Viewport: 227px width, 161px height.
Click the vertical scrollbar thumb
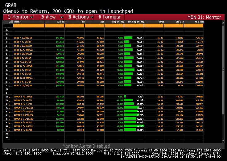tap(223, 70)
